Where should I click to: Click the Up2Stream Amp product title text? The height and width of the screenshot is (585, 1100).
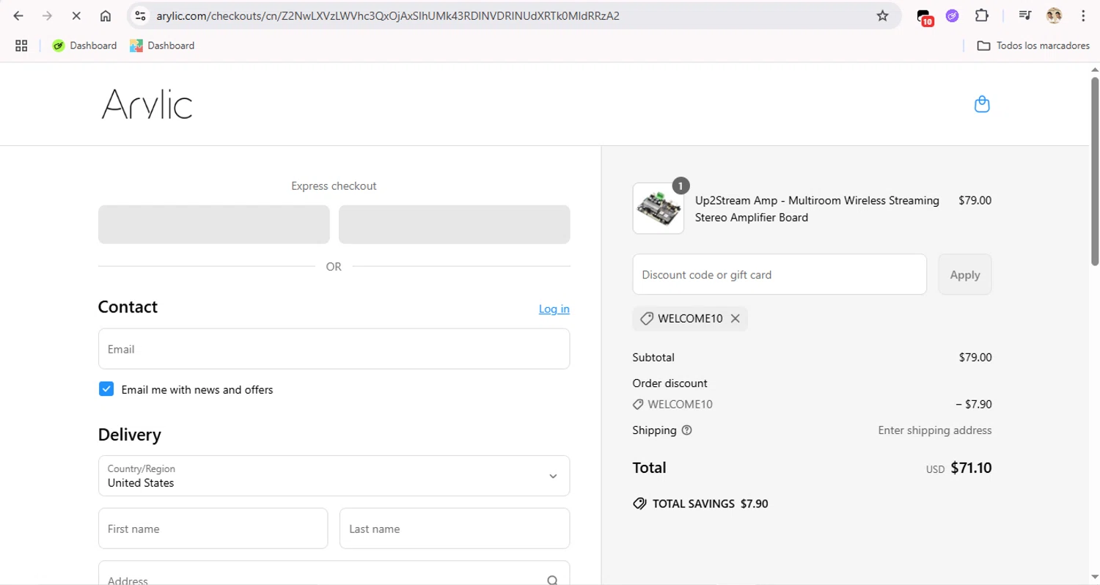click(x=817, y=209)
